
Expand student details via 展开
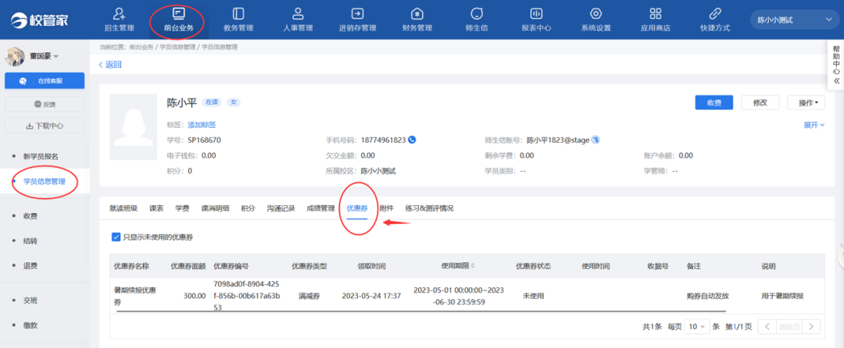click(x=814, y=125)
